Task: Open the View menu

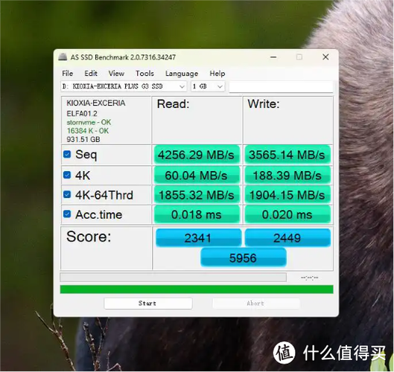Action: pyautogui.click(x=116, y=74)
